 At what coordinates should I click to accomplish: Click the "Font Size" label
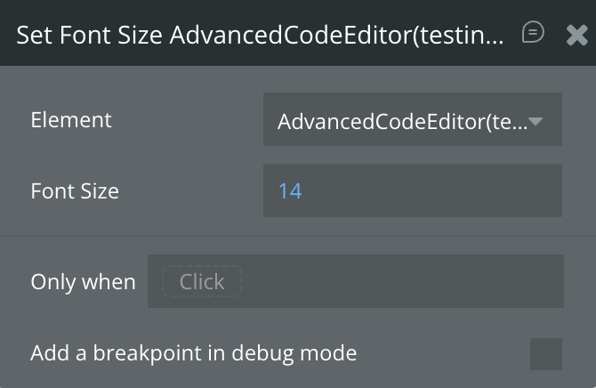point(75,190)
